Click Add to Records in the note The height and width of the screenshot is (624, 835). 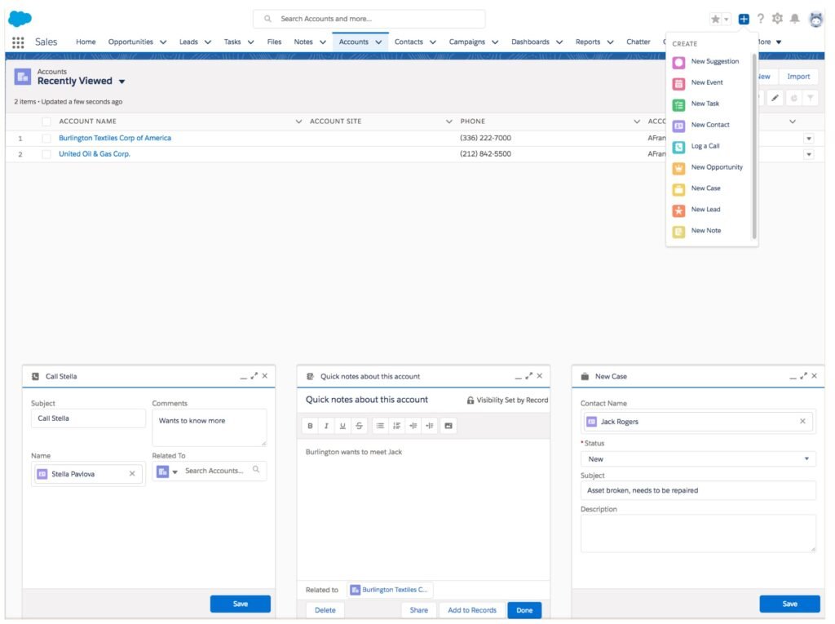pos(472,610)
